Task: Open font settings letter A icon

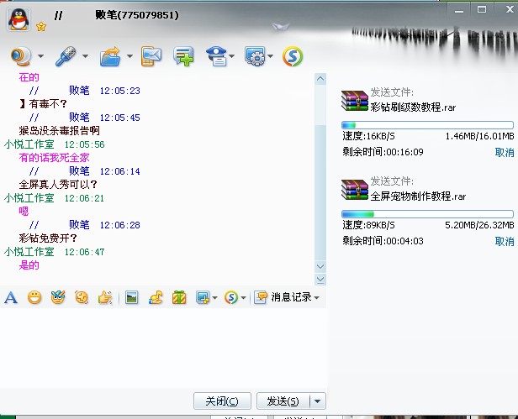Action: pyautogui.click(x=11, y=297)
